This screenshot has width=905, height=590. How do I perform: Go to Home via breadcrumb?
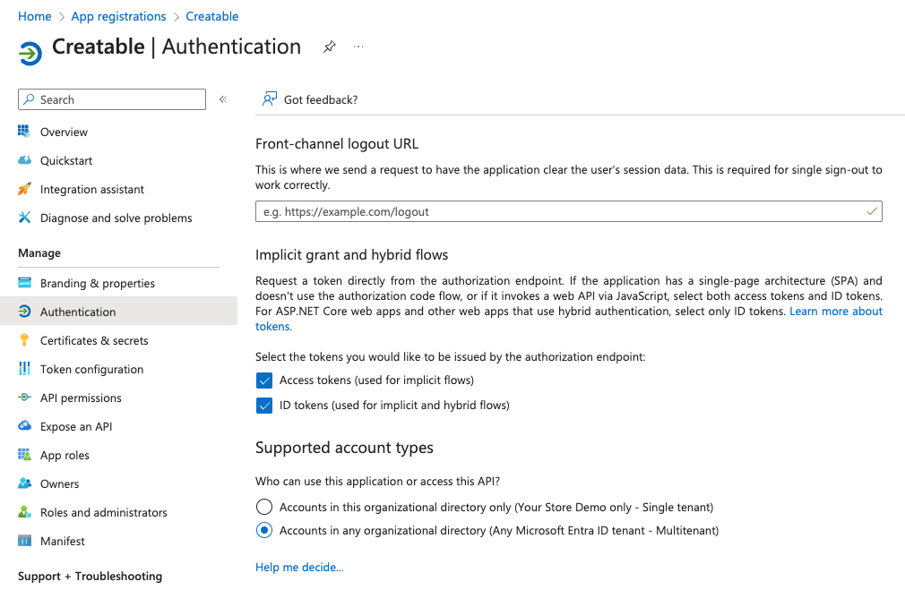coord(35,16)
